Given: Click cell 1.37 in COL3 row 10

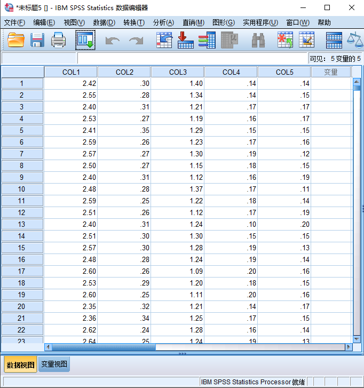Looking at the screenshot, I should [178, 189].
